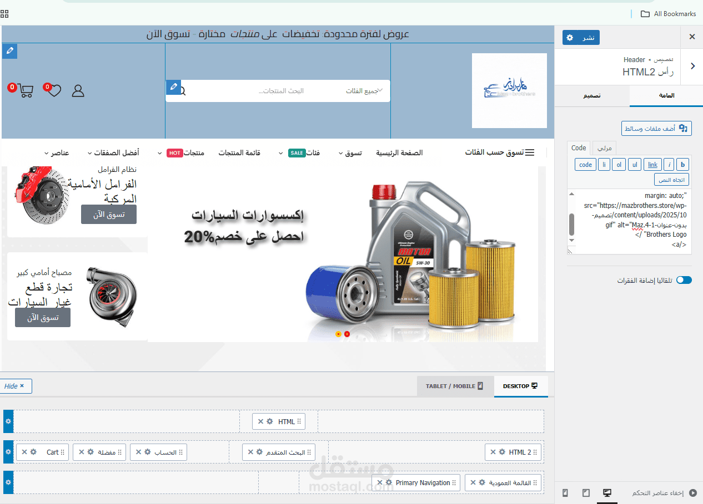
Task: Click the italic i quicktag button
Action: [x=669, y=165]
